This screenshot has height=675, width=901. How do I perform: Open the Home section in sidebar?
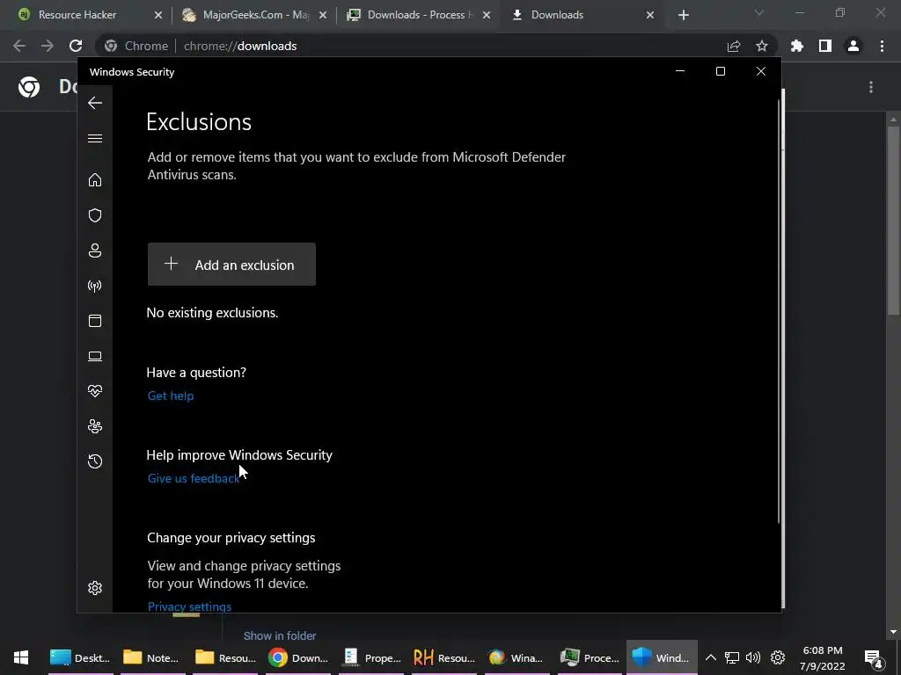coord(95,180)
